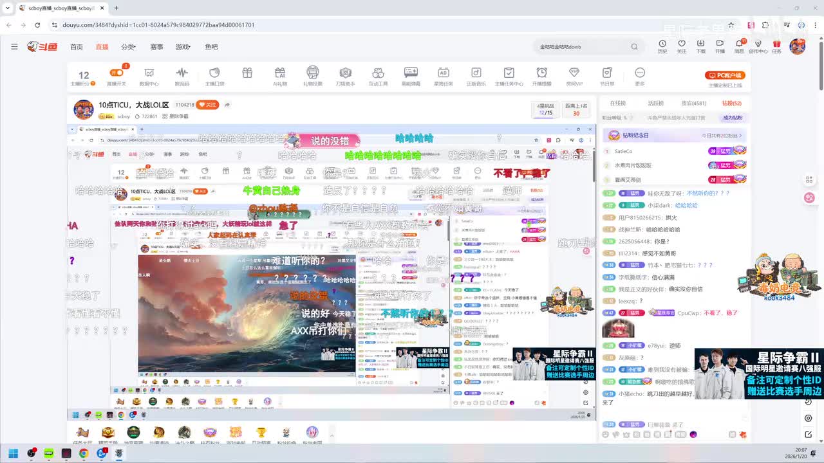Open the hamburger menu beside the Douyu logo
The height and width of the screenshot is (463, 824).
pos(14,46)
